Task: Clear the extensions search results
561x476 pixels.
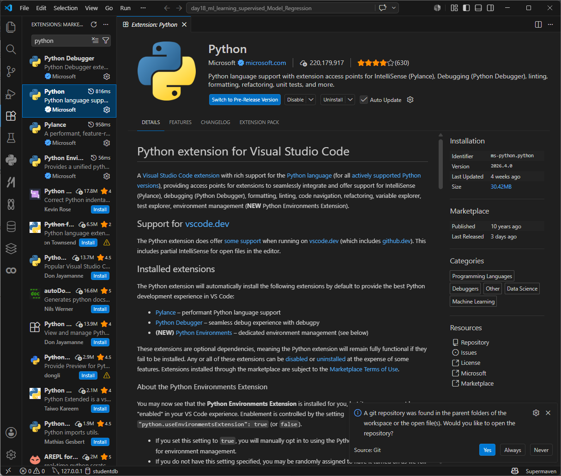Action: [x=95, y=41]
